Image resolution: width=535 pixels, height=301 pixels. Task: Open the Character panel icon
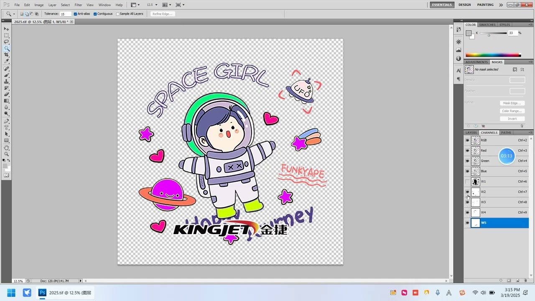tap(459, 71)
